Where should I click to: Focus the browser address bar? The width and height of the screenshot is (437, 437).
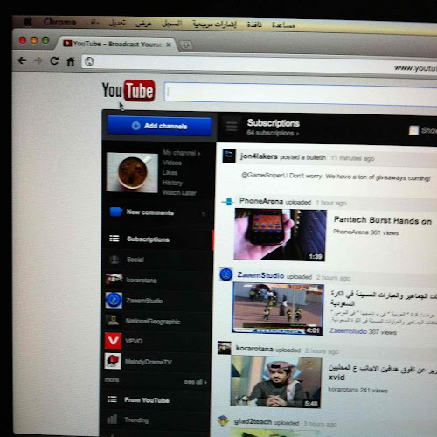pyautogui.click(x=260, y=64)
